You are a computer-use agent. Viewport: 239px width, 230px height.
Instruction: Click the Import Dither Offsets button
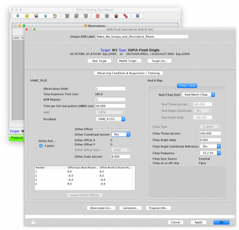(85, 195)
